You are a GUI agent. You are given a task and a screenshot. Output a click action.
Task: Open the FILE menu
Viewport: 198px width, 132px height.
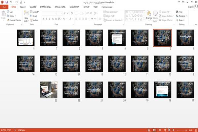4,7
